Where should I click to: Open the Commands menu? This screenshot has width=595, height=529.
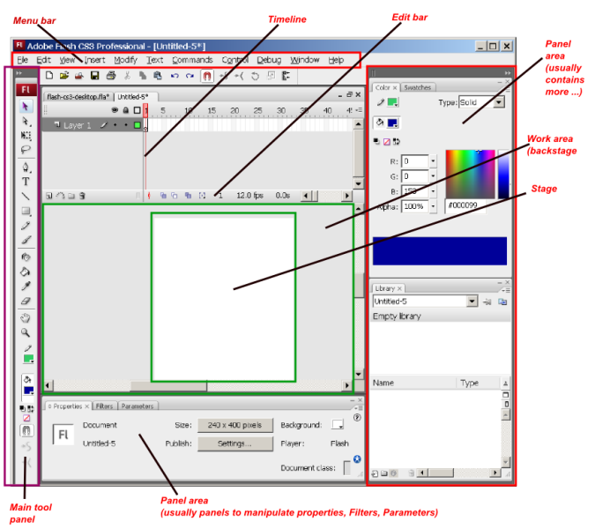click(x=192, y=60)
